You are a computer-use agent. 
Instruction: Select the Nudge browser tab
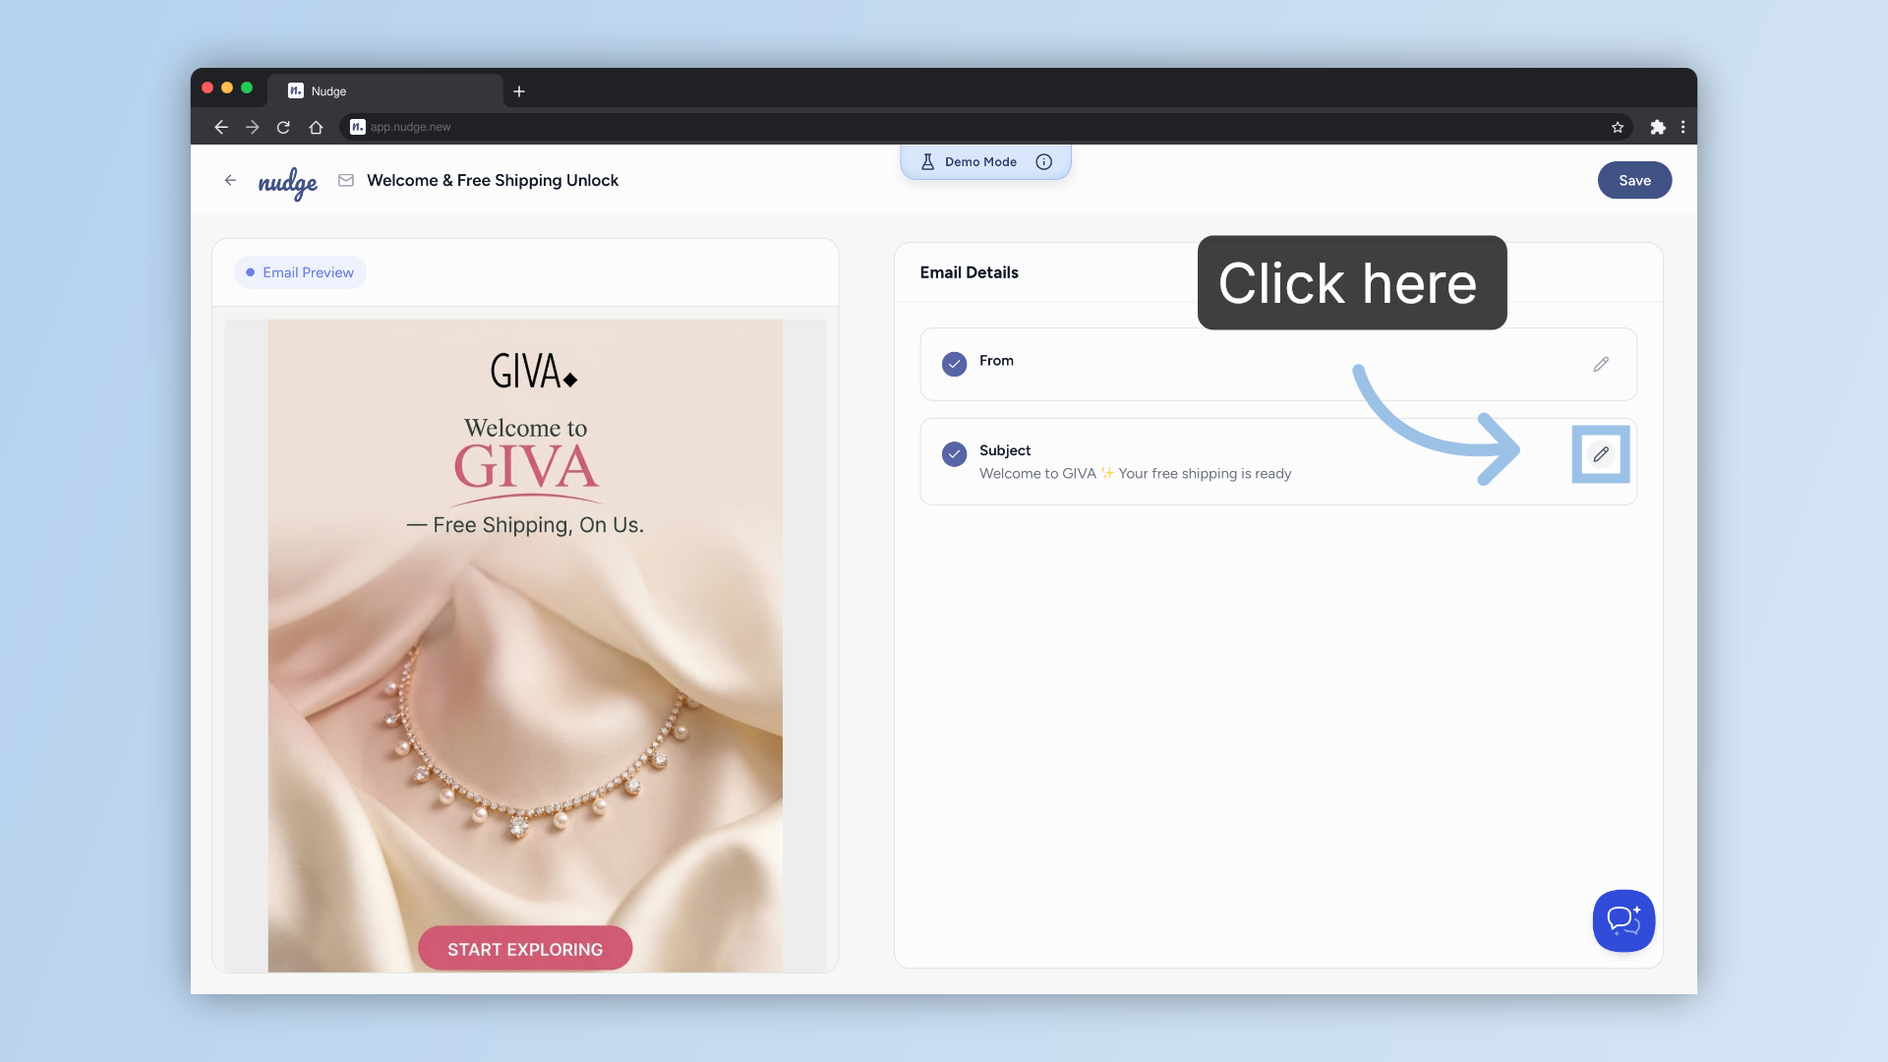[x=385, y=90]
